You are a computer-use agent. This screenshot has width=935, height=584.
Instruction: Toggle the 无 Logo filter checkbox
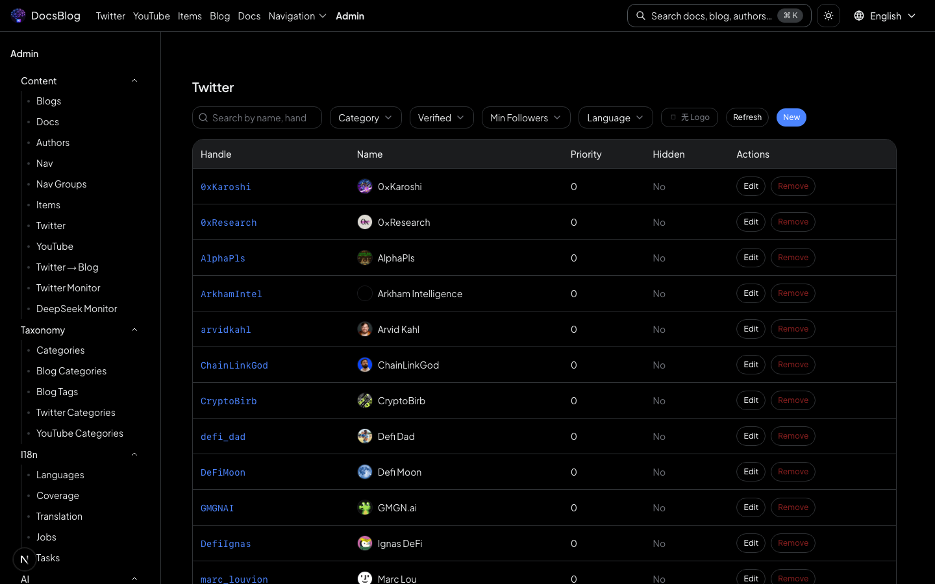673,117
